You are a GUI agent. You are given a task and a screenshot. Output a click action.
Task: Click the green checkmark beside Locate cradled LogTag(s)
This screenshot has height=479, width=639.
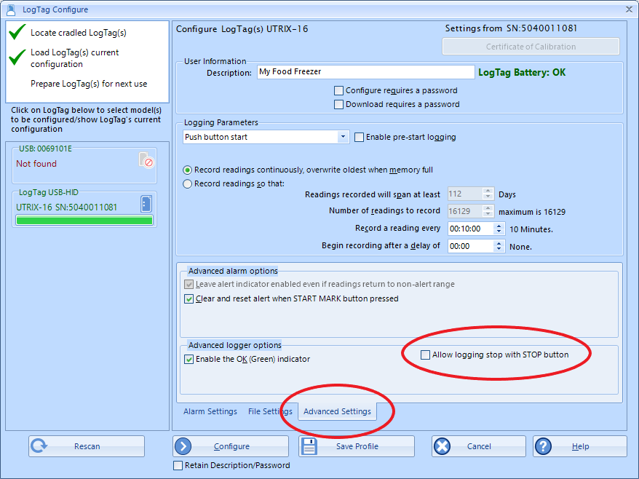[x=17, y=32]
